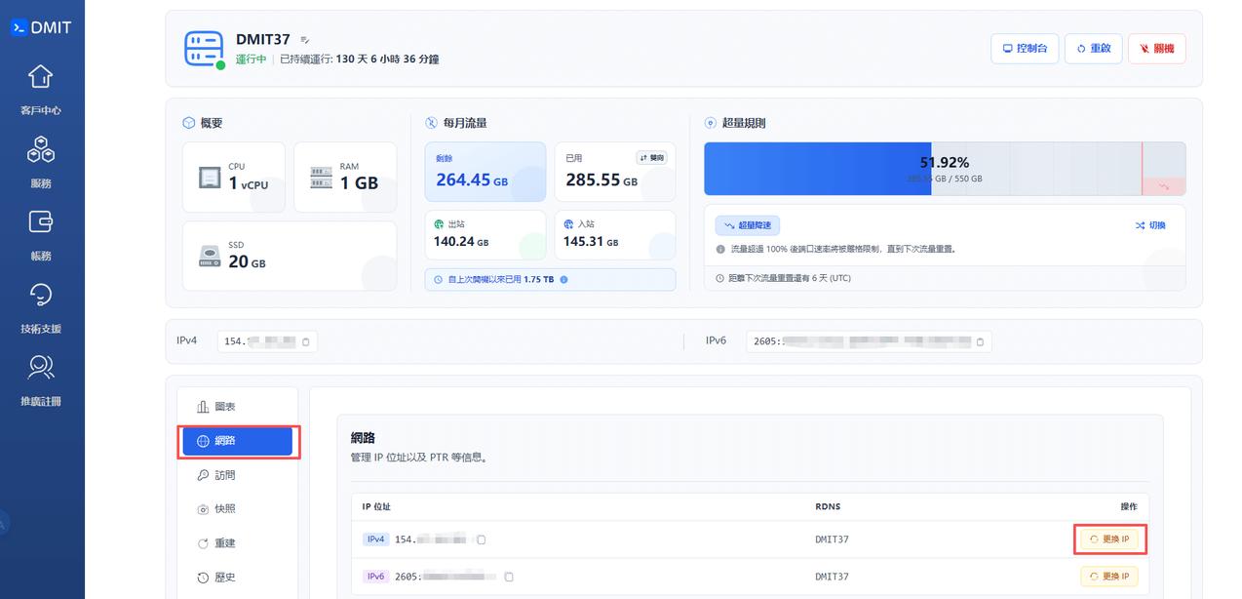Screen dimensions: 1242x599
Task: Open 技術支援 support from the sidebar
Action: pos(41,307)
